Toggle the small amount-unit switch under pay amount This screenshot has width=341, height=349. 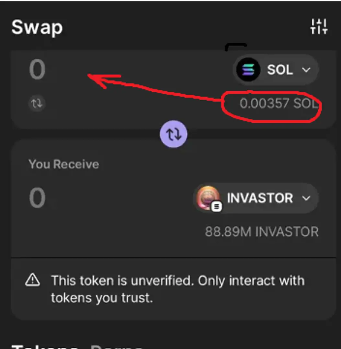(x=37, y=104)
